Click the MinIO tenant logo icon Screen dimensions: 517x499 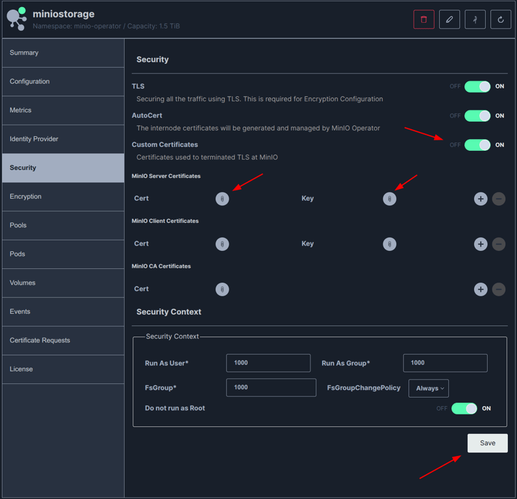click(17, 19)
